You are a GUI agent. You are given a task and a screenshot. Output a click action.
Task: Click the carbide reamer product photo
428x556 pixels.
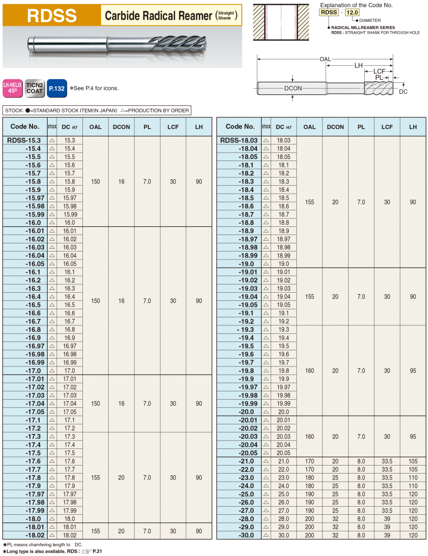pyautogui.click(x=117, y=44)
